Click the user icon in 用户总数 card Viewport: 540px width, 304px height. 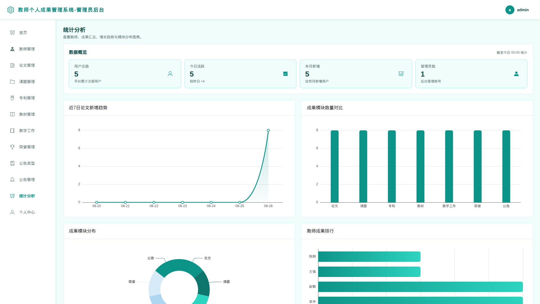tap(170, 74)
